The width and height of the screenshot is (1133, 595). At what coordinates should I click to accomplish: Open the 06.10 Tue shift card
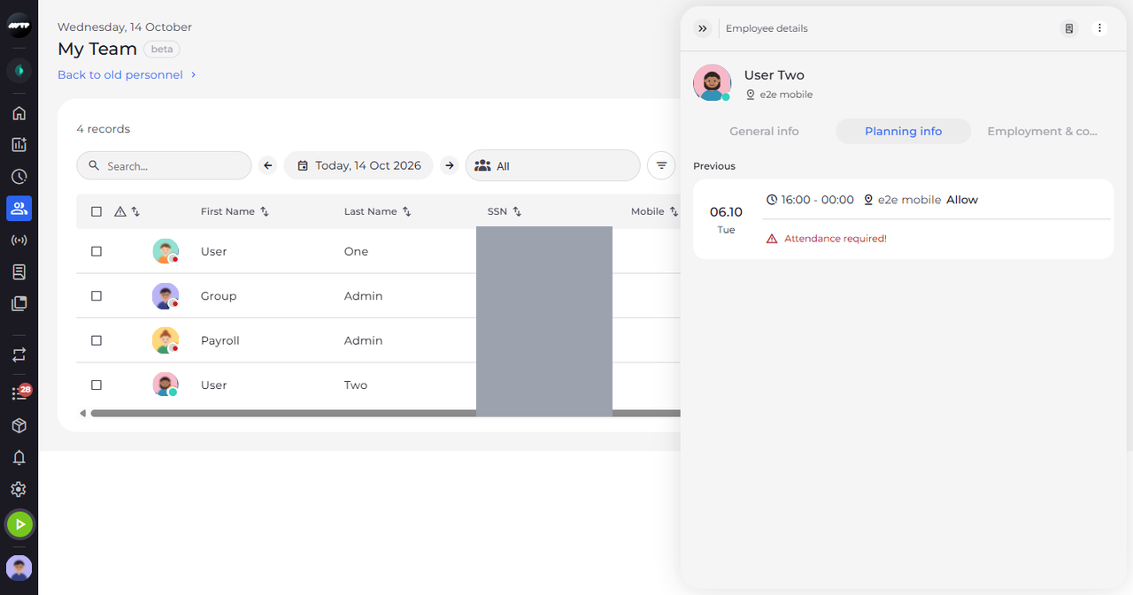(903, 219)
